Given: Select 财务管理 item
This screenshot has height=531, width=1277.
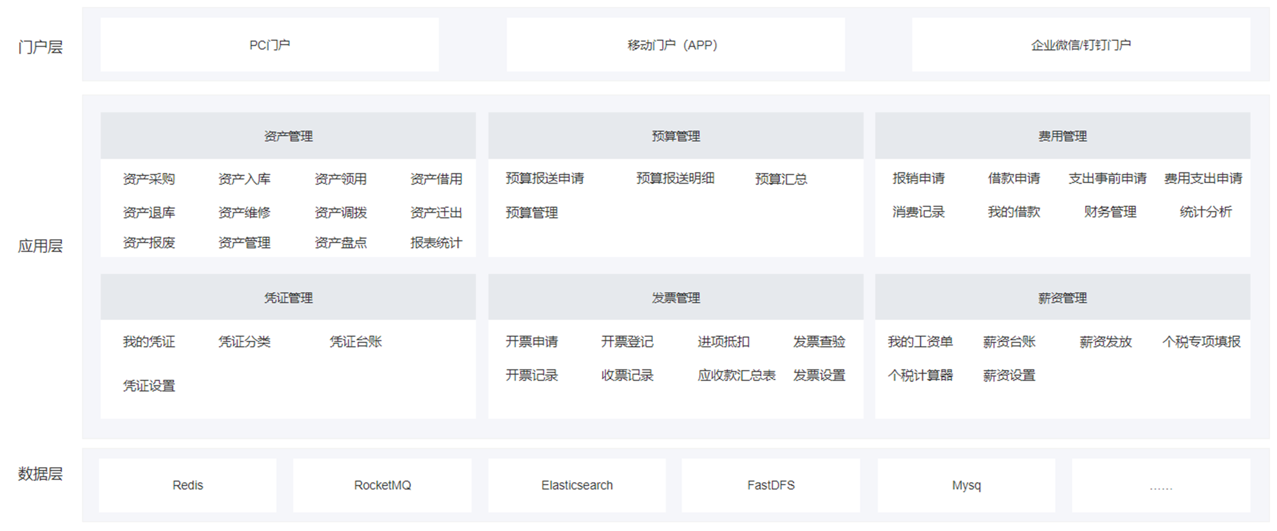Looking at the screenshot, I should (x=1110, y=212).
